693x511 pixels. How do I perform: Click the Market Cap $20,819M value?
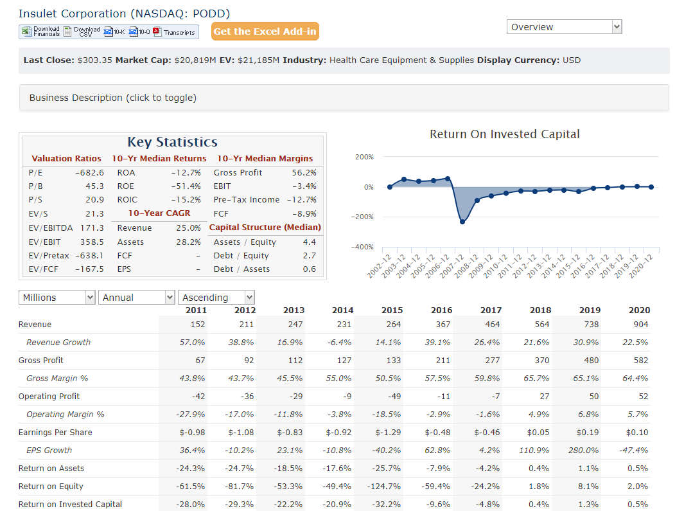coord(195,60)
